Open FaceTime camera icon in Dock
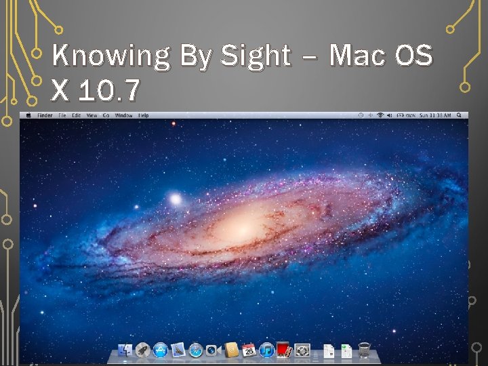 point(213,350)
